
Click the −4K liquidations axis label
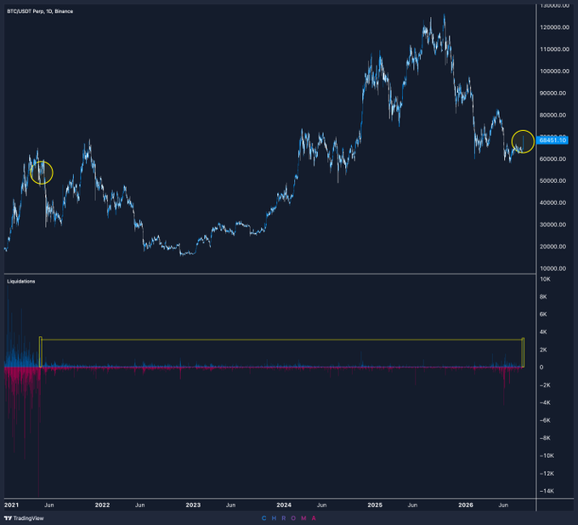[545, 402]
